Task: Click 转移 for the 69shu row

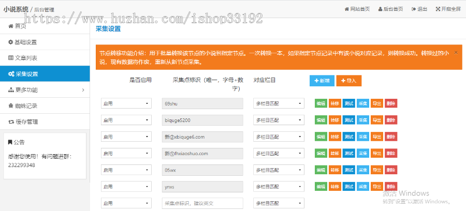Action: pyautogui.click(x=335, y=103)
